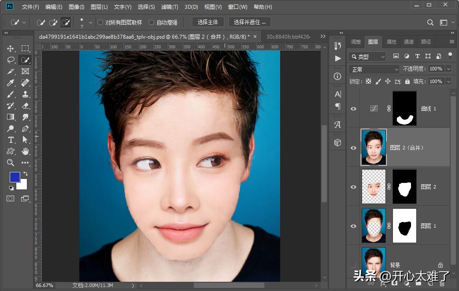459x291 pixels.
Task: Enable 自动增强 checkbox
Action: tap(152, 22)
